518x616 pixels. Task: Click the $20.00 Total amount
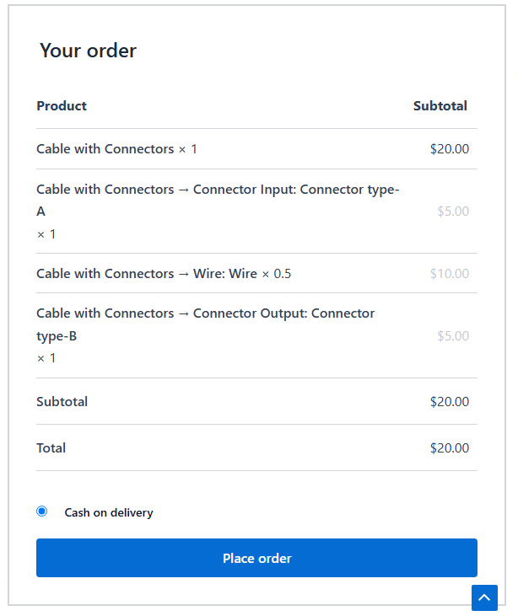[449, 448]
